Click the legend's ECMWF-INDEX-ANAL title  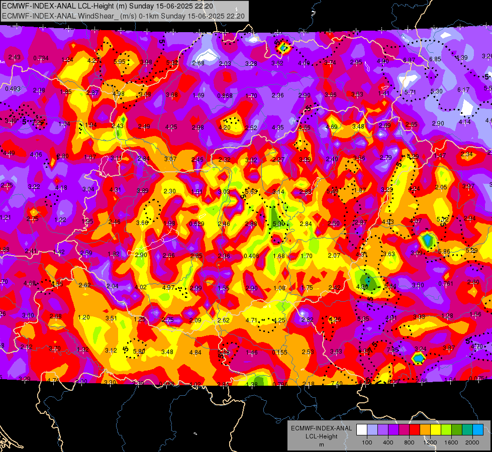(x=321, y=428)
